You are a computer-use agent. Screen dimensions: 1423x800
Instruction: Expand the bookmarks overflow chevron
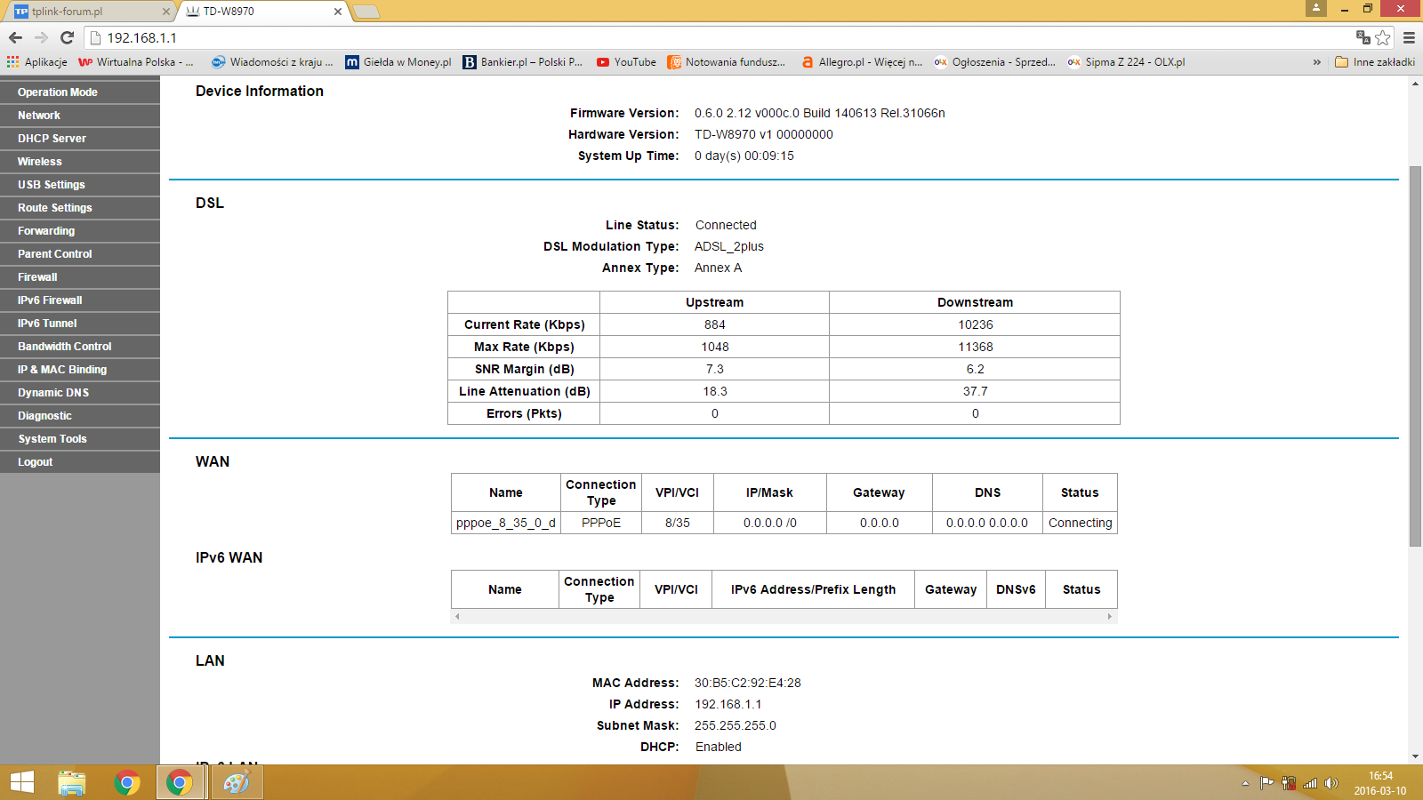[1316, 62]
